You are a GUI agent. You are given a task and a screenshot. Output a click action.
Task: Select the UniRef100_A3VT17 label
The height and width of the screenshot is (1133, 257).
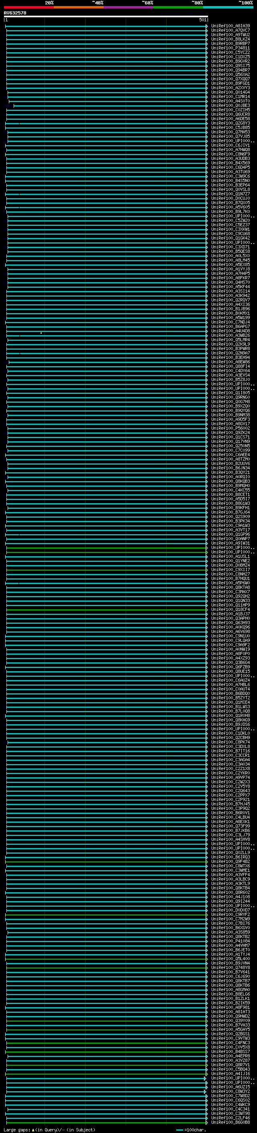point(230,530)
